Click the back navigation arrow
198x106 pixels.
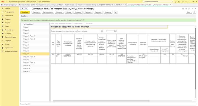pyautogui.click(x=22, y=9)
